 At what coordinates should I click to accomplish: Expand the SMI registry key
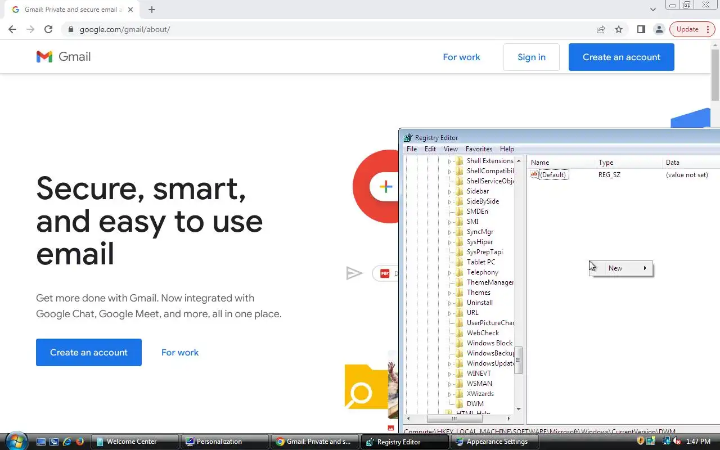[x=450, y=222]
